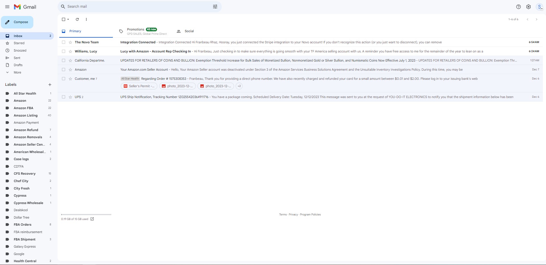Go to the older page arrow
This screenshot has width=546, height=265.
537,19
